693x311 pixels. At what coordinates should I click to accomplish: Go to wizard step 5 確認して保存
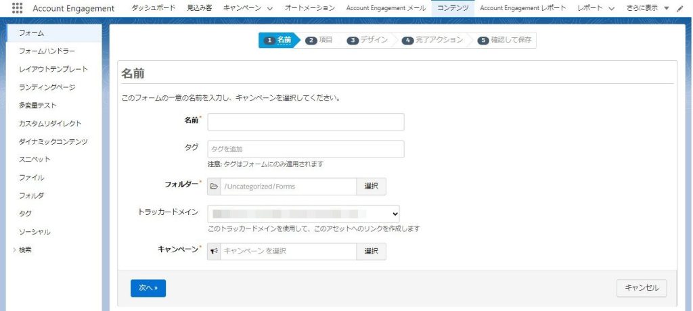pos(504,40)
